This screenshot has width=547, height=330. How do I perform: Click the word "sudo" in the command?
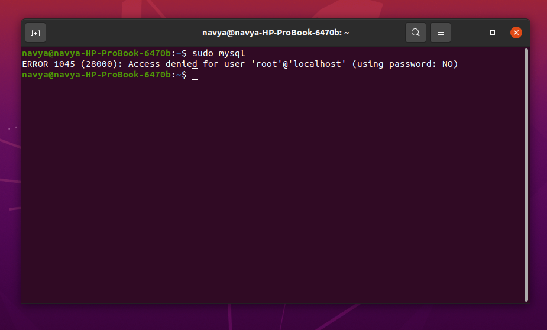coord(202,53)
